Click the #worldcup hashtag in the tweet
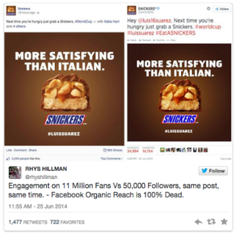236x234 pixels. point(208,27)
